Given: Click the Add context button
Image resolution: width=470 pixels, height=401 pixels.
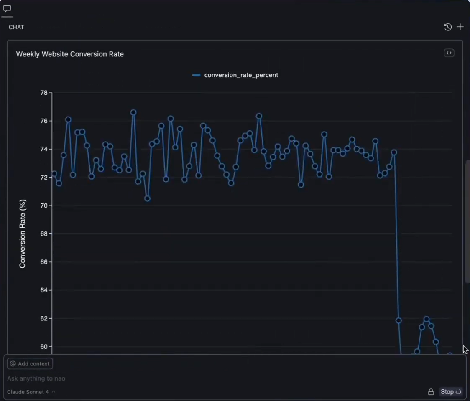Looking at the screenshot, I should [30, 363].
